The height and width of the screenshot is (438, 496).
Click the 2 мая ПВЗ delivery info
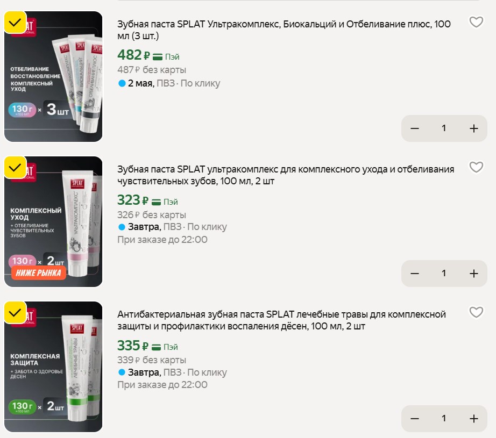tap(169, 83)
